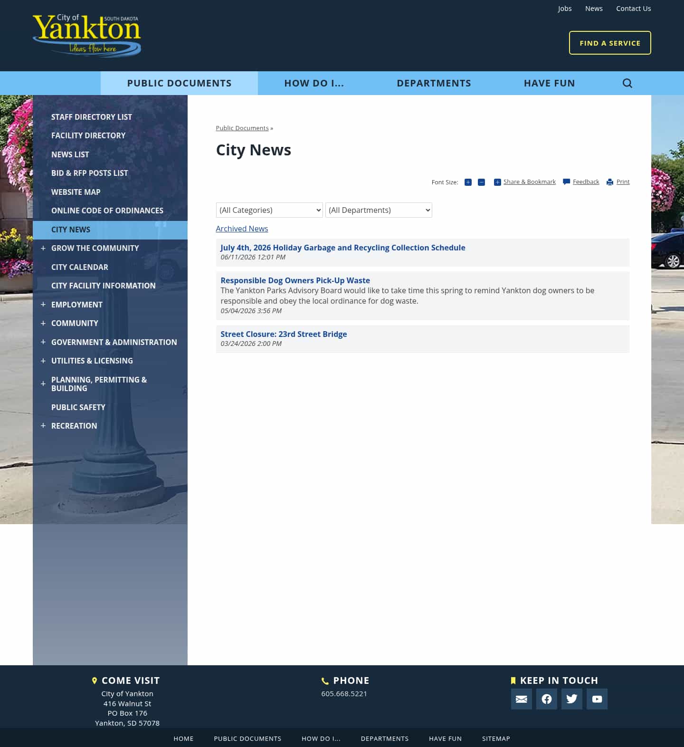The height and width of the screenshot is (747, 684).
Task: Expand Government & Administration sidebar section
Action: point(43,342)
